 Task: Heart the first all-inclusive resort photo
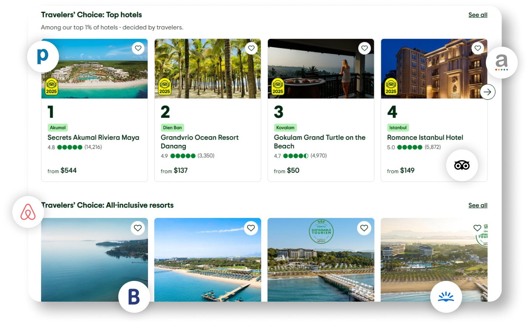pos(138,228)
